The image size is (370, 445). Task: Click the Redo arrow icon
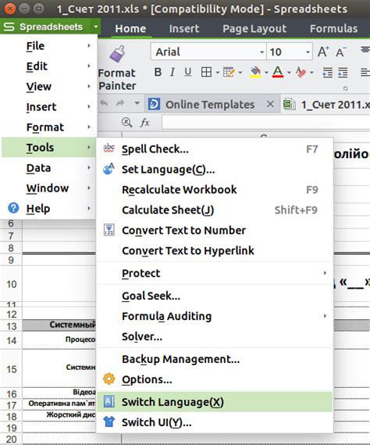point(120,103)
